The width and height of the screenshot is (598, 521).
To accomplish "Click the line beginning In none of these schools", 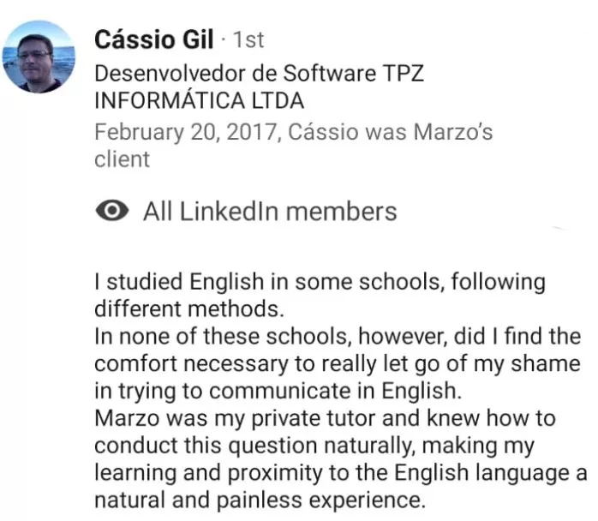I will [338, 337].
